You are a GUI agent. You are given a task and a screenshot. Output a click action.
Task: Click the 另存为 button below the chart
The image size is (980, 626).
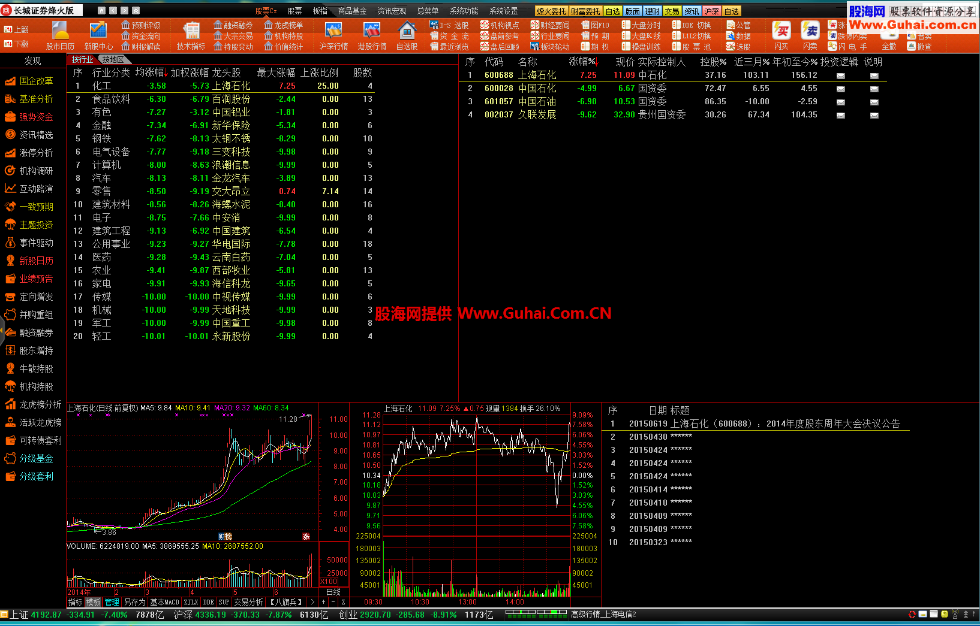tap(135, 602)
